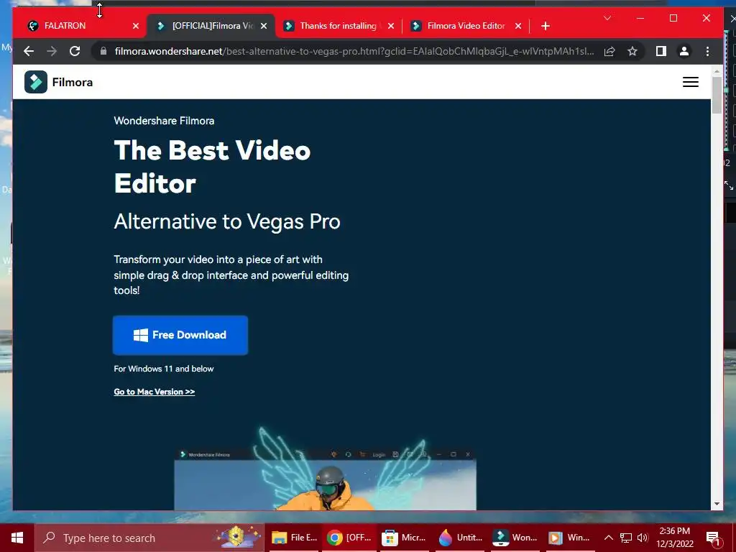Open File Explorer from taskbar
Image resolution: width=736 pixels, height=552 pixels.
[x=294, y=538]
